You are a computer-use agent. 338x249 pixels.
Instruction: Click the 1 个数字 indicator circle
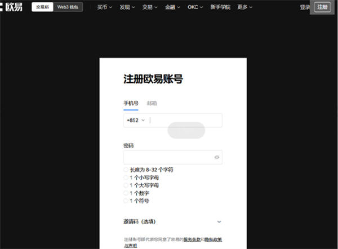tap(126, 193)
